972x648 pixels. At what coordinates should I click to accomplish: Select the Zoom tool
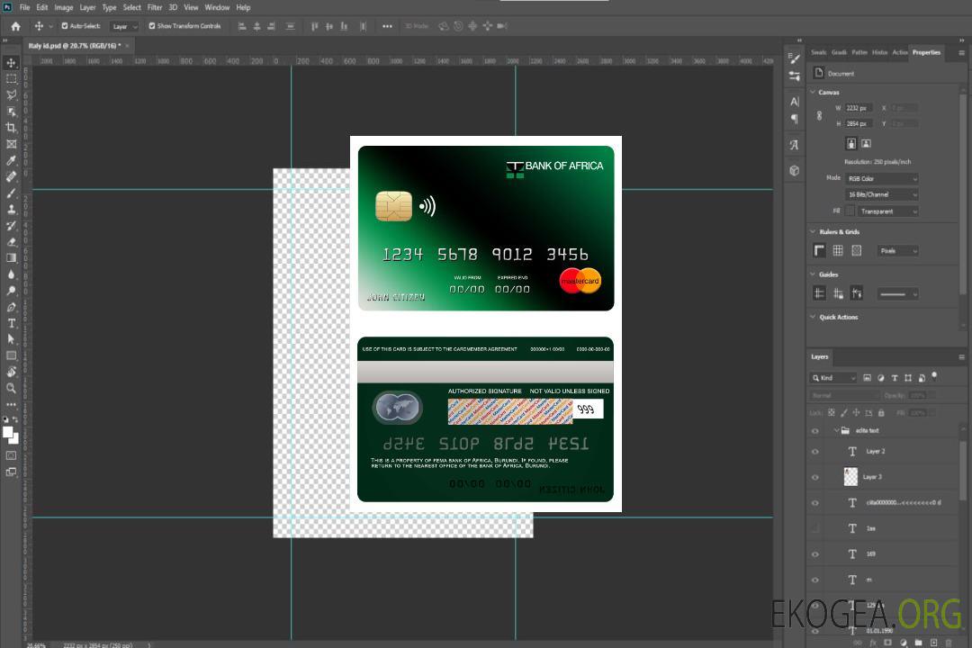11,388
